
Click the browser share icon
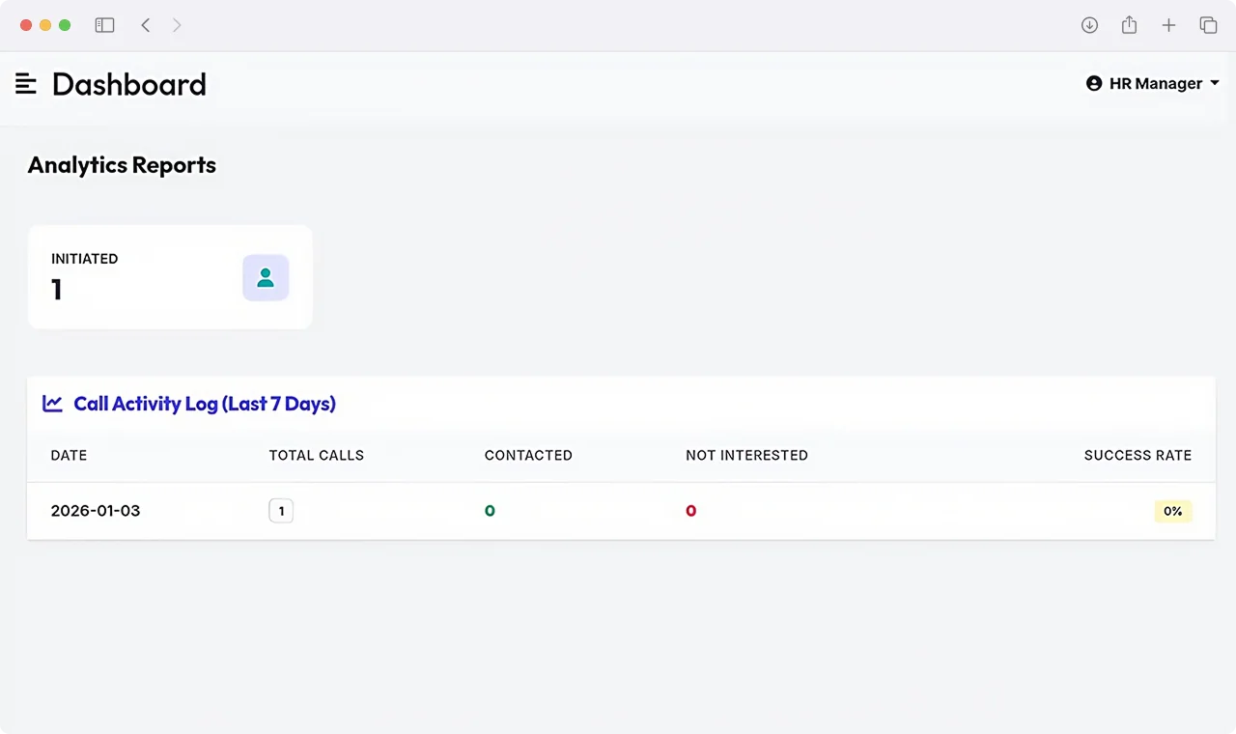[1129, 25]
